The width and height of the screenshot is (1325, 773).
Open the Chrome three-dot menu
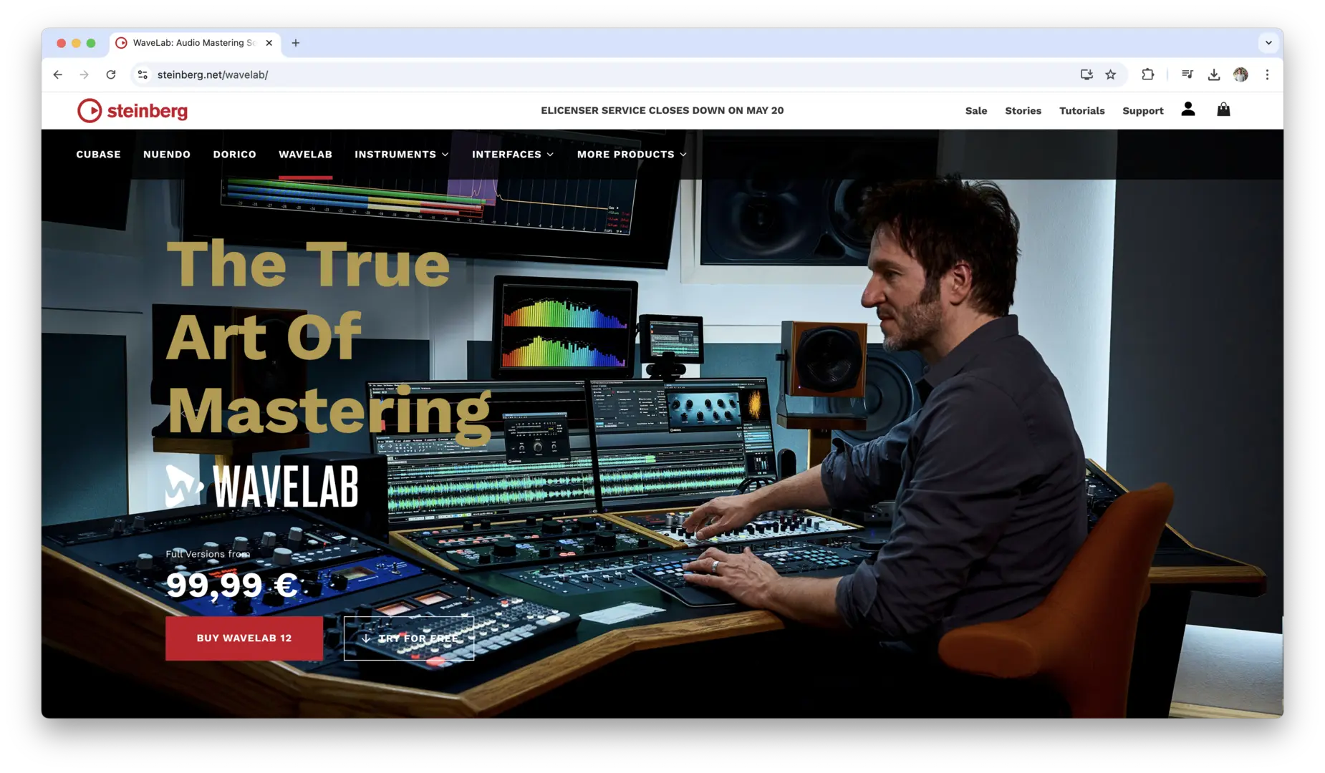click(1267, 74)
